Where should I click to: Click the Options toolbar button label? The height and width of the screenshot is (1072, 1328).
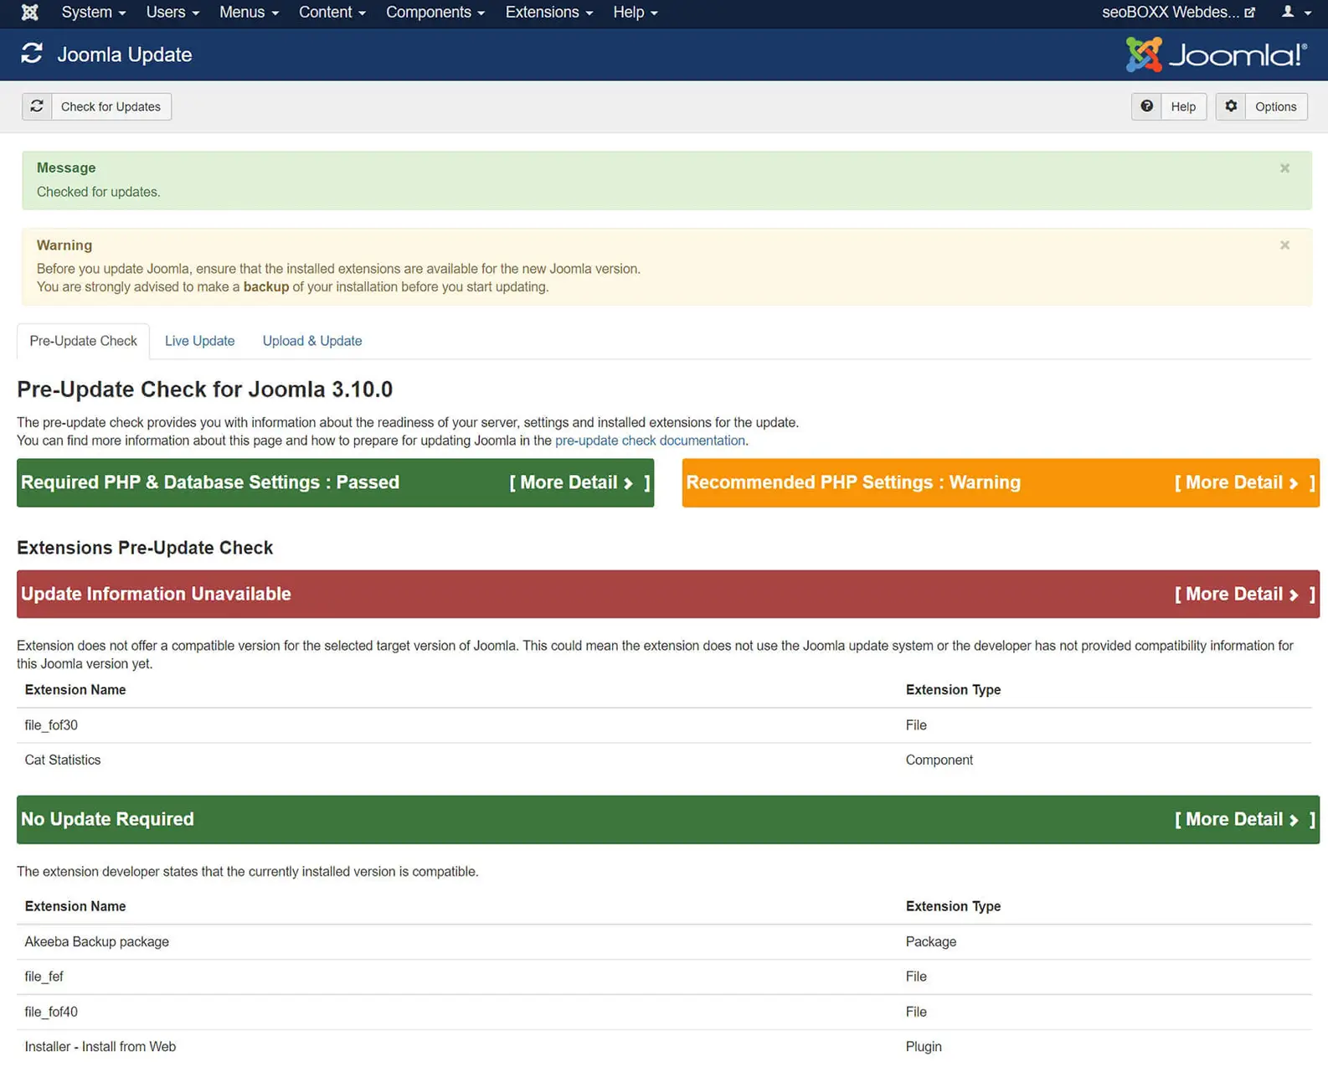click(1276, 106)
